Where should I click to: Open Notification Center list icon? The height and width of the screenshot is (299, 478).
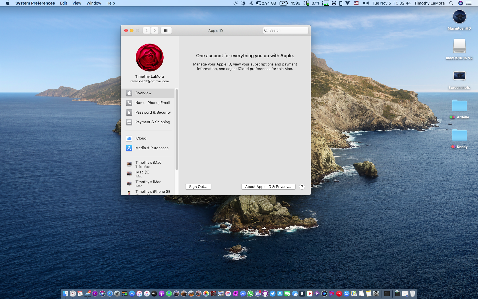pos(469,3)
